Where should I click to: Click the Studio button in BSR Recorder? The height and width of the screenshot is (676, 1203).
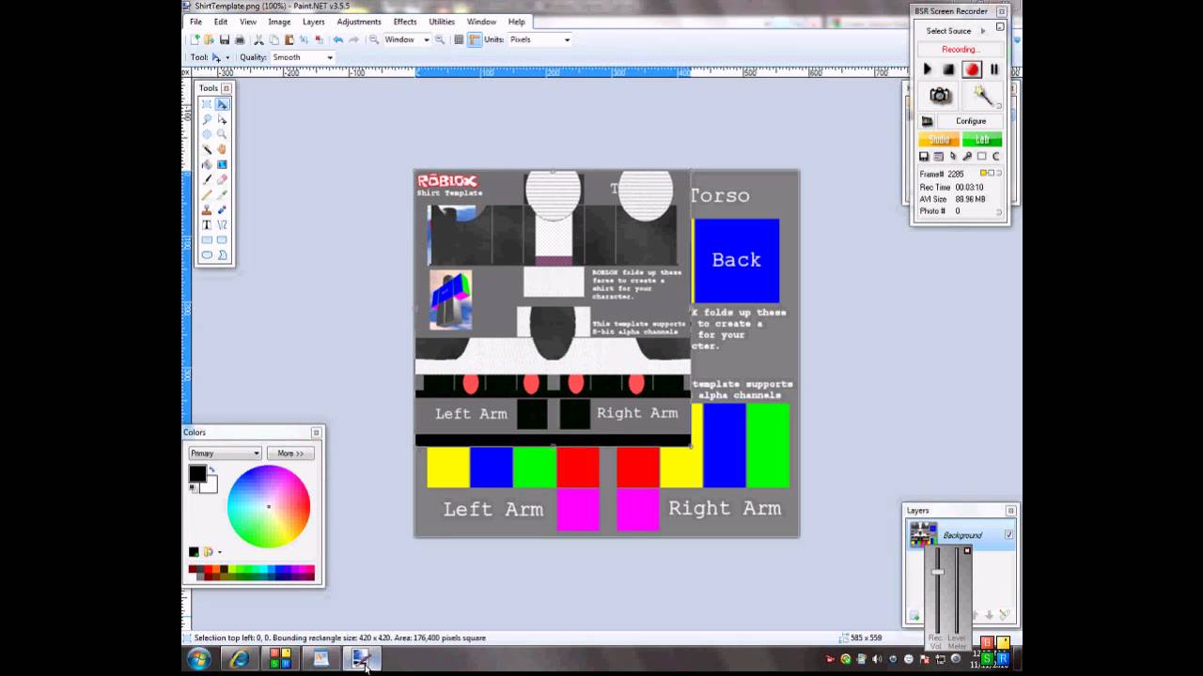tap(939, 140)
